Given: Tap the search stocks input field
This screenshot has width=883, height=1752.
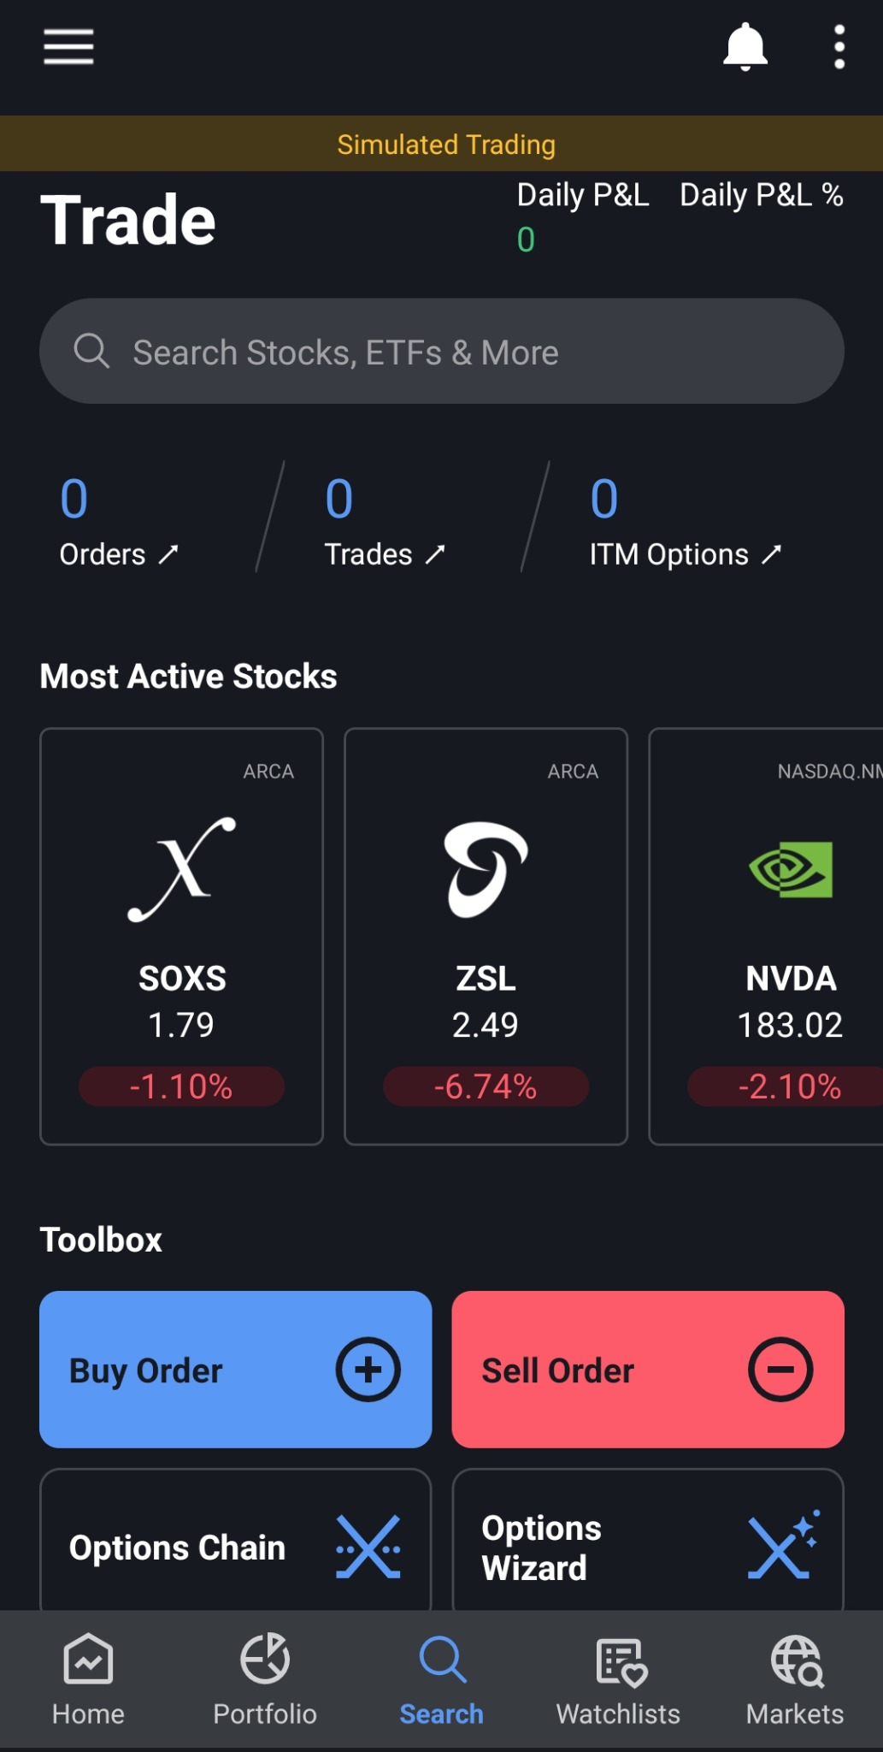Looking at the screenshot, I should 442,351.
